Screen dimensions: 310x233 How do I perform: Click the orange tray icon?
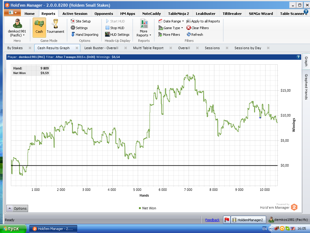tap(282, 229)
